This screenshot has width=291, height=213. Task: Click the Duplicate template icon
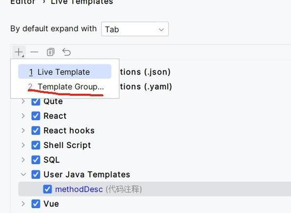pos(50,52)
